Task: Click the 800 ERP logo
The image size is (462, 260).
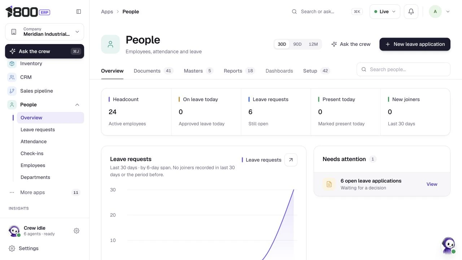Action: coord(28,12)
